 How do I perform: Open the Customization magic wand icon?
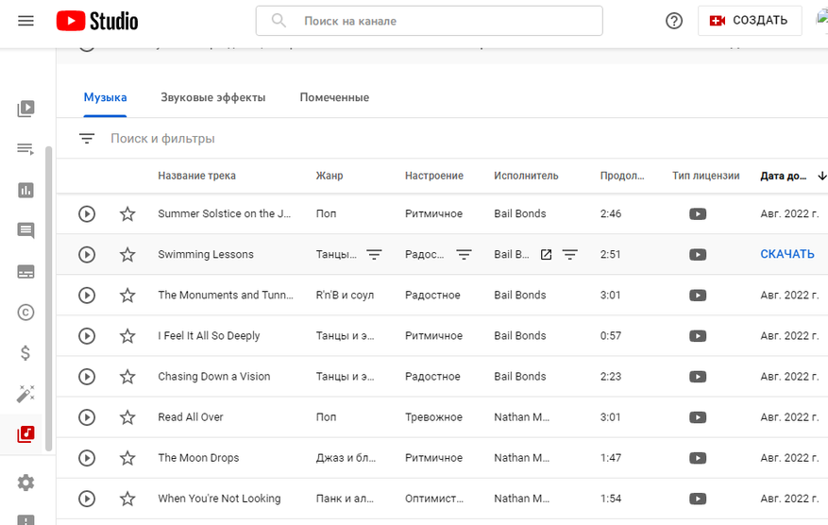(25, 394)
